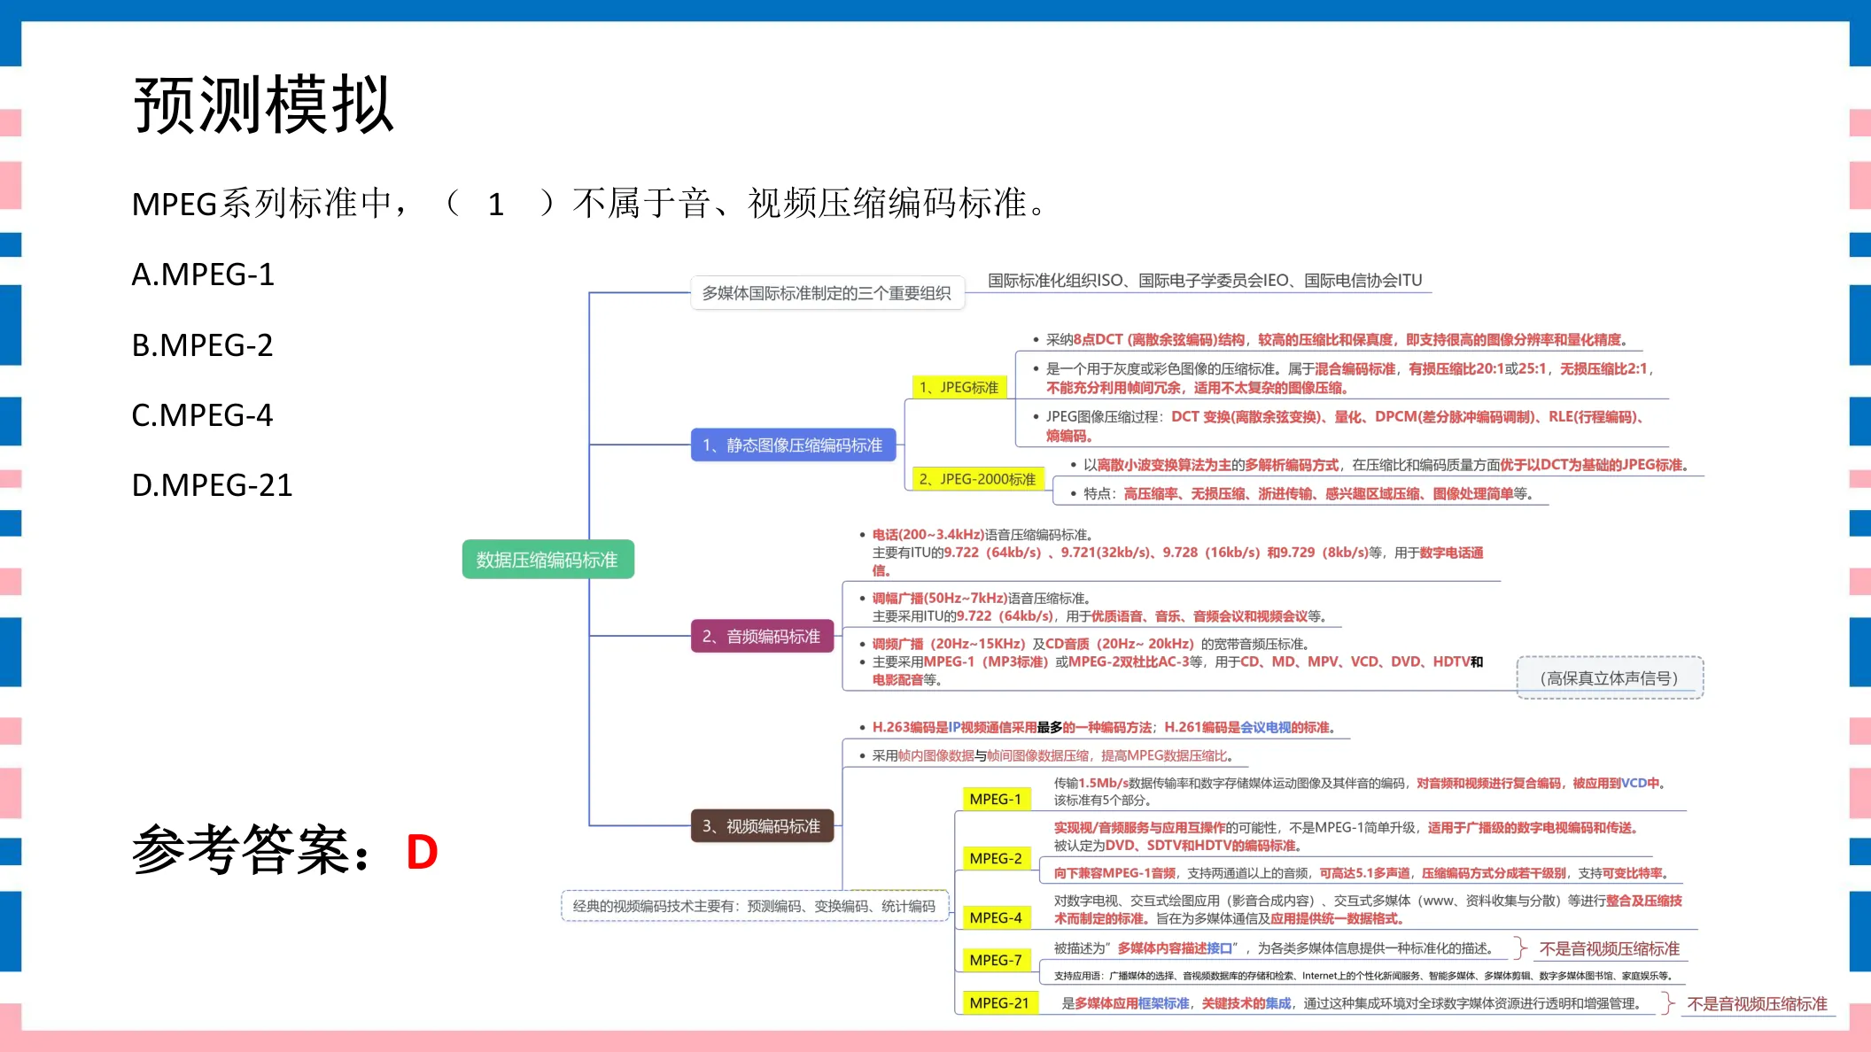
Task: Select answer option A.MPEG-1
Action: coord(203,275)
